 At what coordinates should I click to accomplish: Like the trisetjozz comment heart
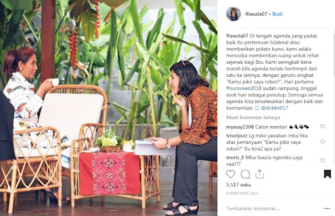tap(322, 142)
